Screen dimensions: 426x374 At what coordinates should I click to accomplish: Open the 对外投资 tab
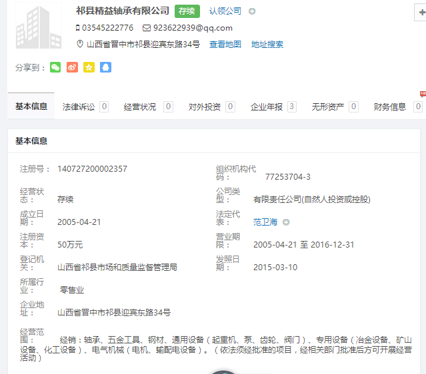[x=204, y=106]
